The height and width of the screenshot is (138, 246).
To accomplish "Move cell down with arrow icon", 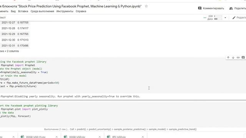I will 233,58.
